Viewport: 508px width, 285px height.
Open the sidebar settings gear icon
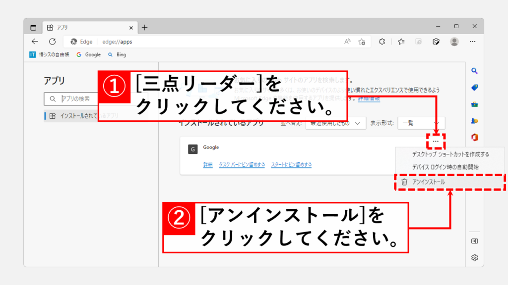point(474,257)
